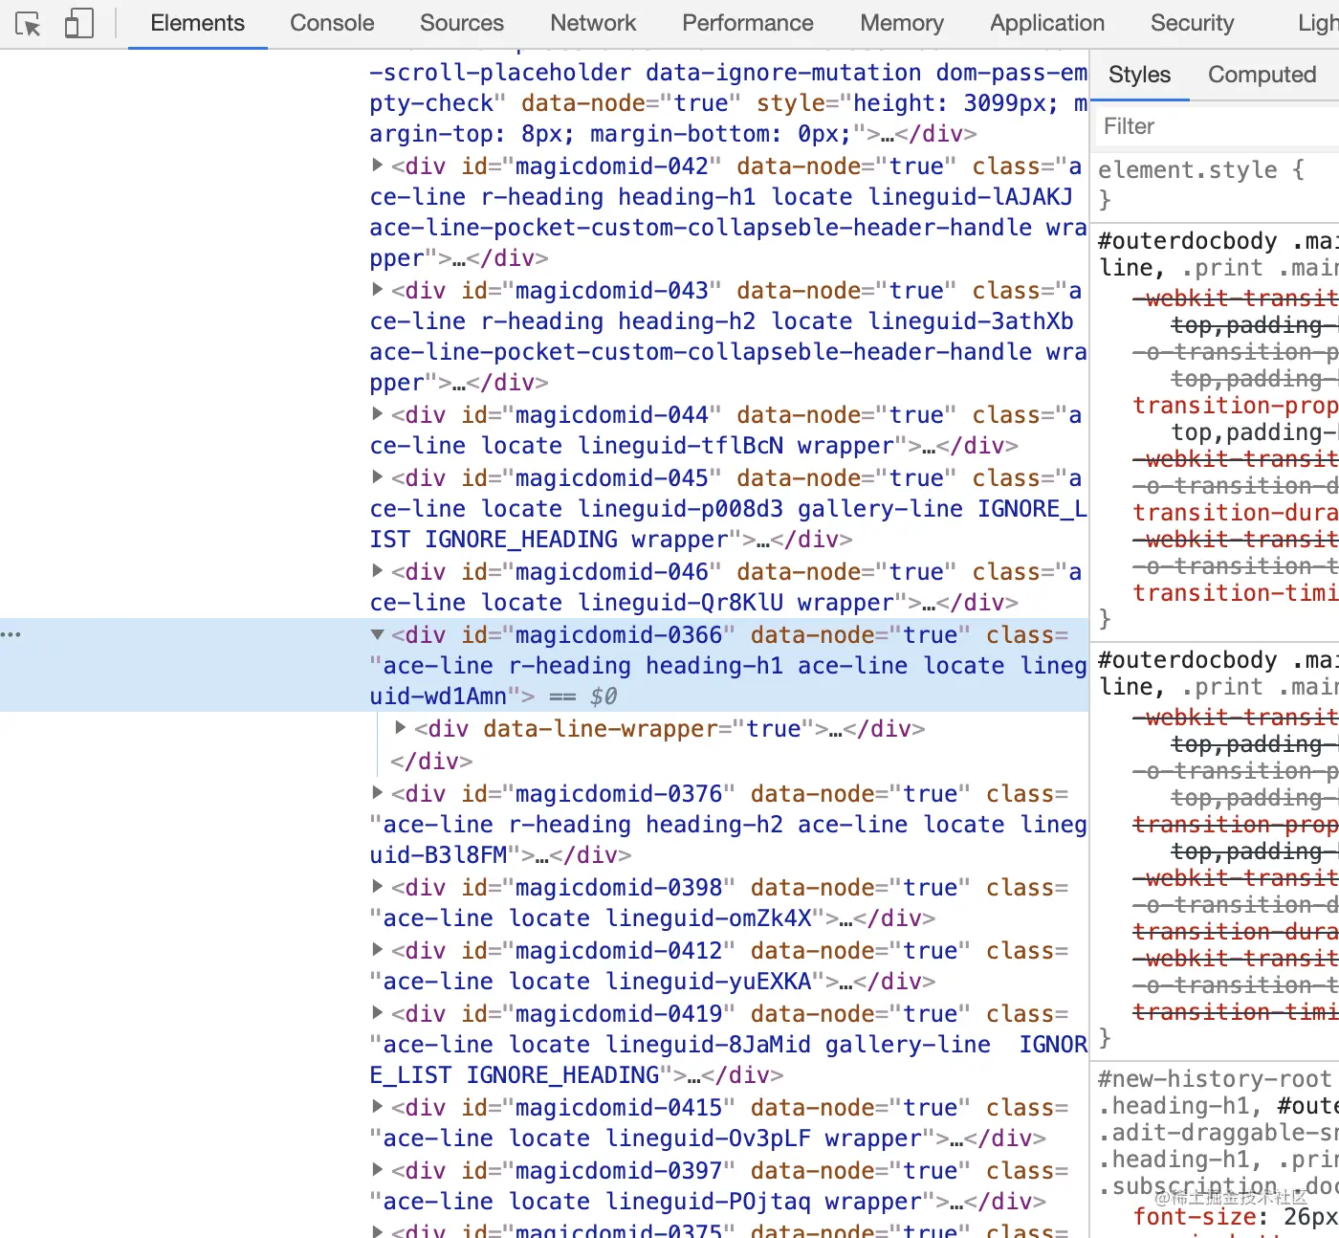Switch to the Memory tab
1339x1238 pixels.
(x=902, y=23)
